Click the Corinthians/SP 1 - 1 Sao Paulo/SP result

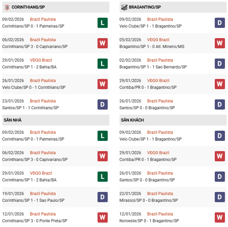pyautogui.click(x=33, y=200)
